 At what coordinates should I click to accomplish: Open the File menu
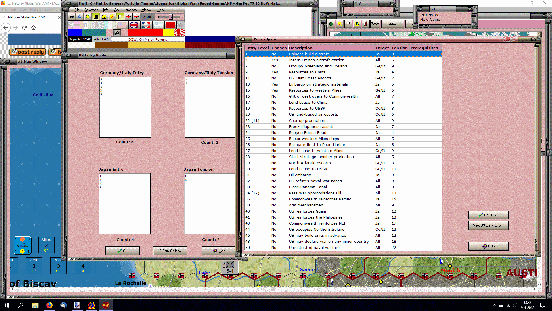(x=77, y=10)
